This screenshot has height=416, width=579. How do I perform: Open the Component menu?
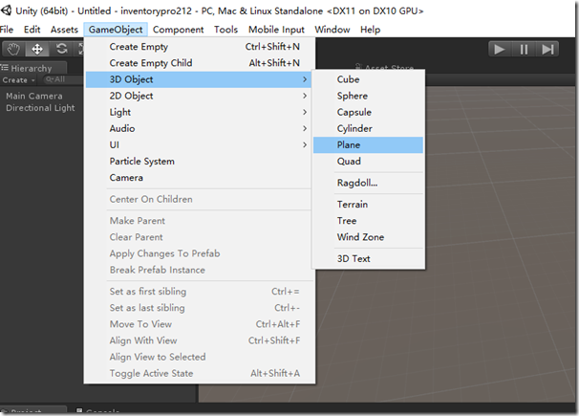pyautogui.click(x=178, y=30)
